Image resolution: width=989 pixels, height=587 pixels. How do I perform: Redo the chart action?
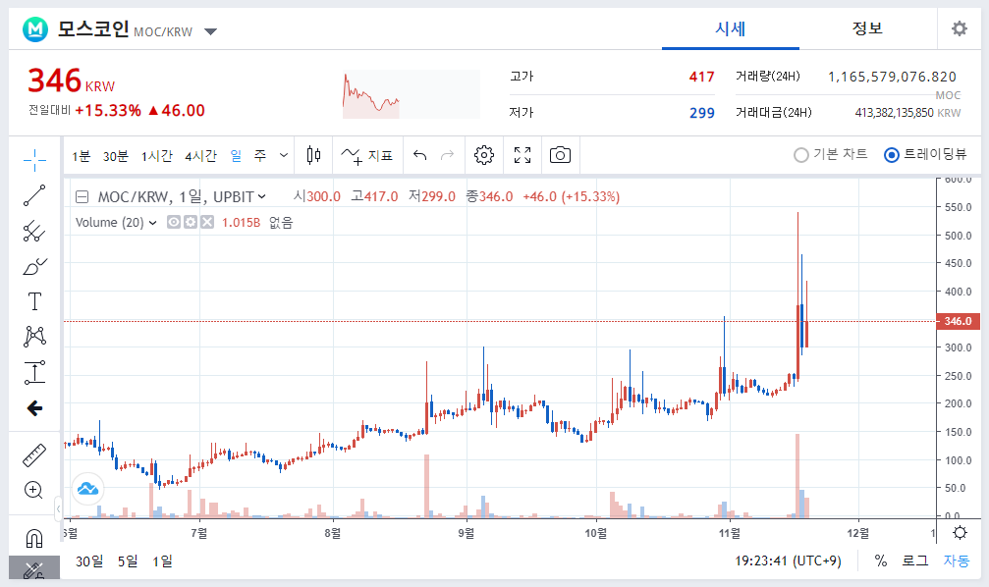447,155
